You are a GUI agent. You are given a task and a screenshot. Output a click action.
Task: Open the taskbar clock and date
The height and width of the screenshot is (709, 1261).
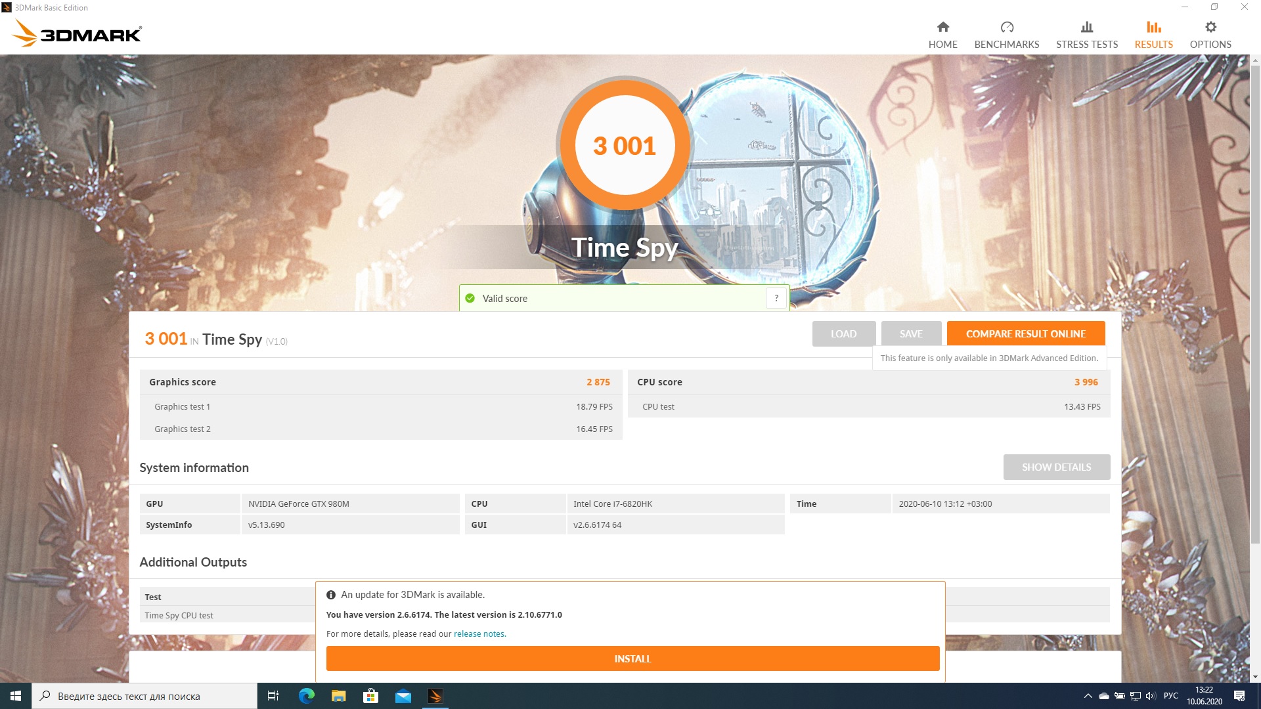(1205, 696)
